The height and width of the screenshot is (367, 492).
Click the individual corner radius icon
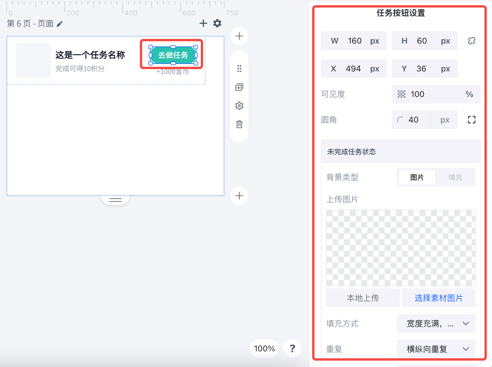pyautogui.click(x=472, y=120)
